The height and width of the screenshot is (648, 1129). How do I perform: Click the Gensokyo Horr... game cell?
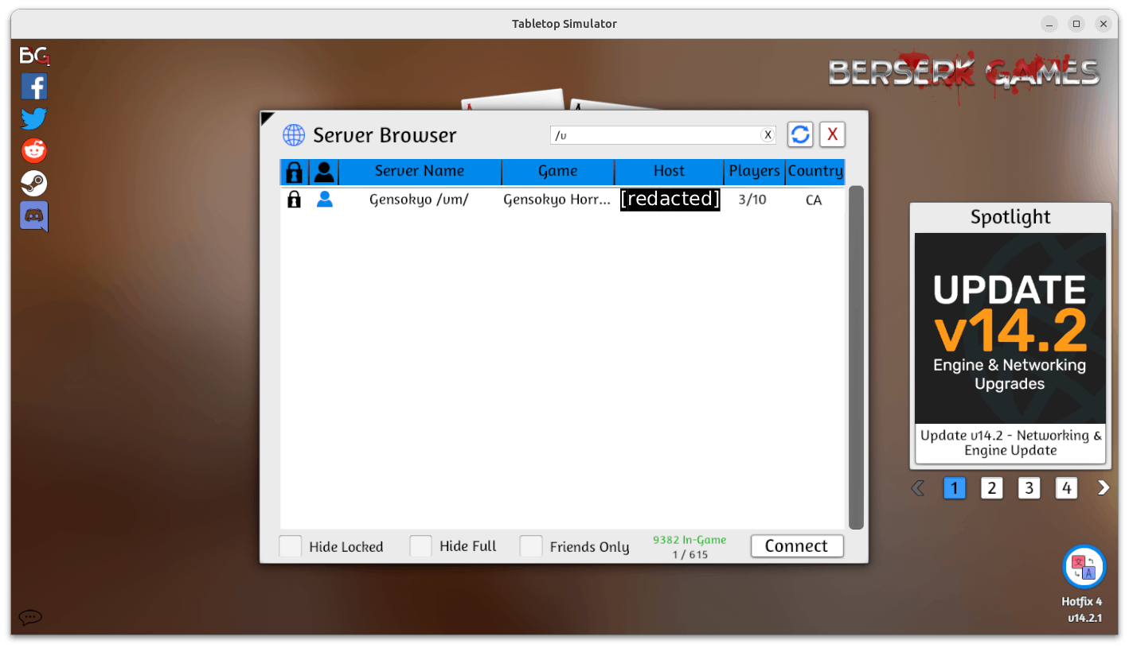[x=557, y=200]
